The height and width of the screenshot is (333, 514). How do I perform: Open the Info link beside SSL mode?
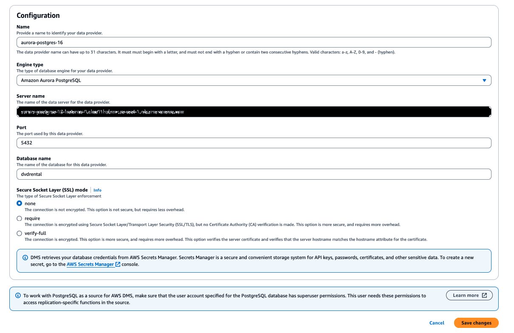pyautogui.click(x=97, y=190)
